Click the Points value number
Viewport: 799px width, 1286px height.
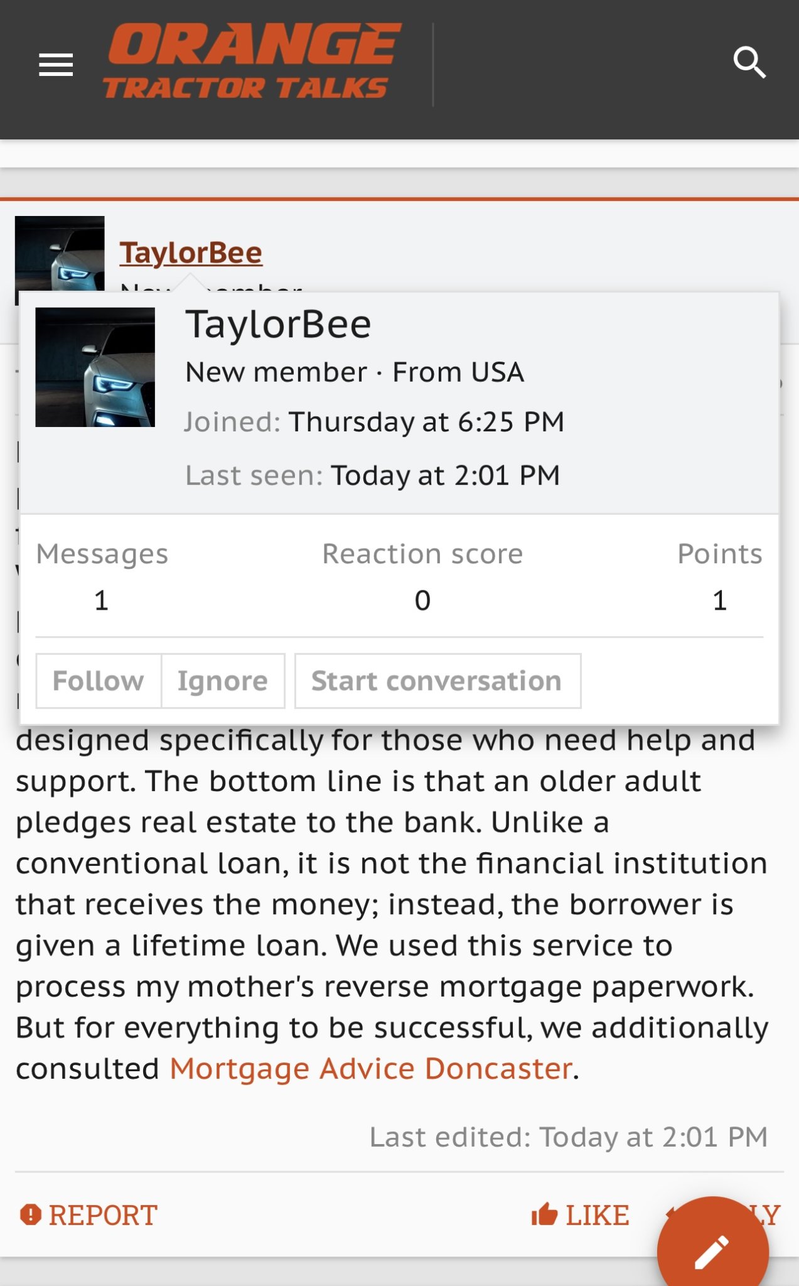[x=719, y=601]
